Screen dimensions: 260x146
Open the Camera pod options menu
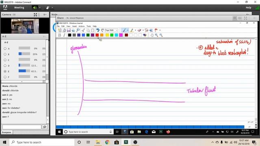(45, 15)
